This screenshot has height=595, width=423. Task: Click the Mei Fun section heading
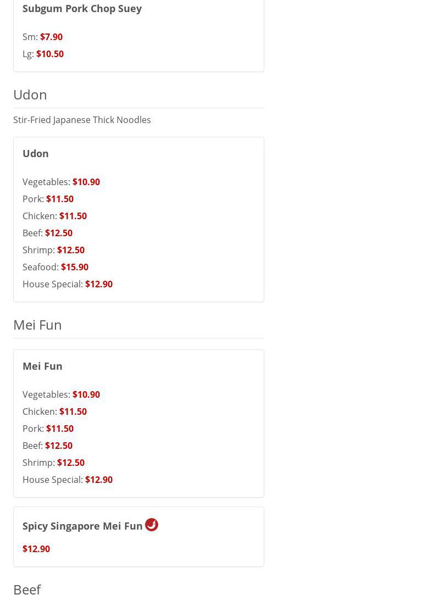tap(37, 325)
